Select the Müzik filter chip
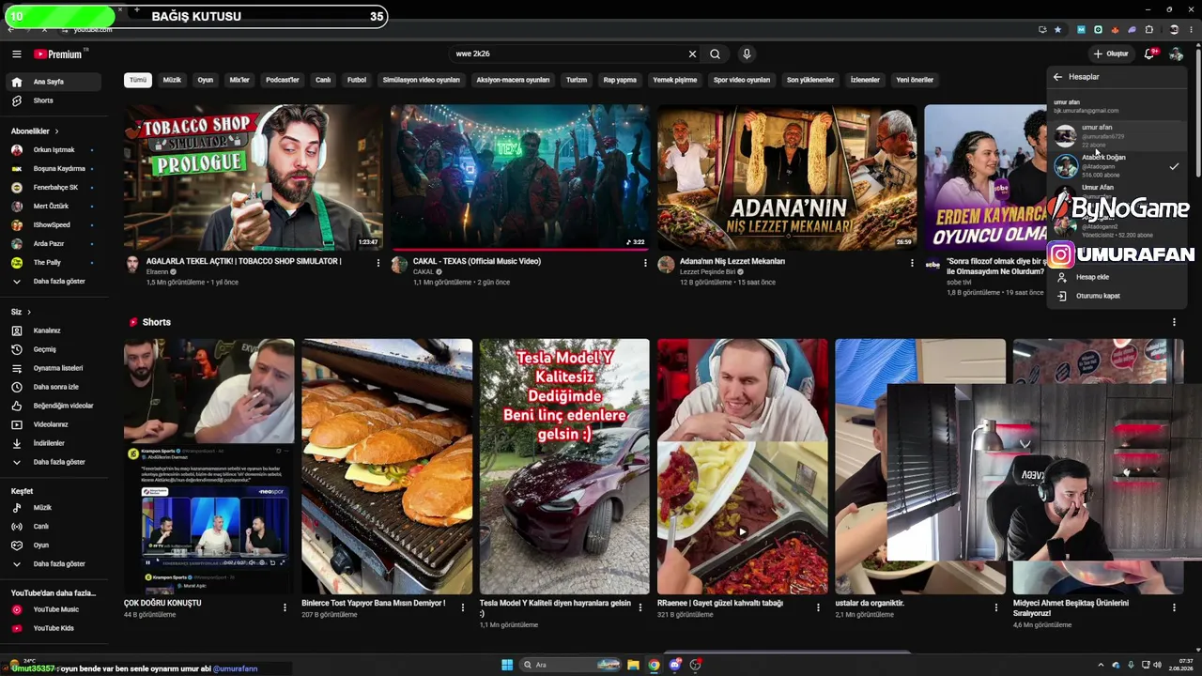The height and width of the screenshot is (676, 1202). (172, 80)
